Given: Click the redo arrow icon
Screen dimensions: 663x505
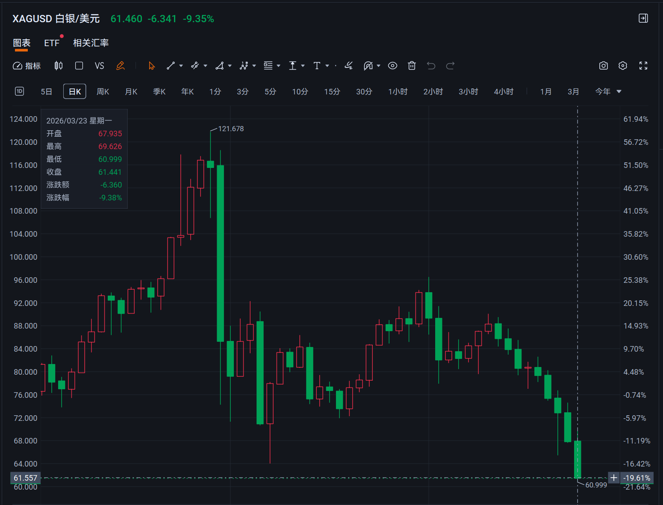Looking at the screenshot, I should coord(450,66).
